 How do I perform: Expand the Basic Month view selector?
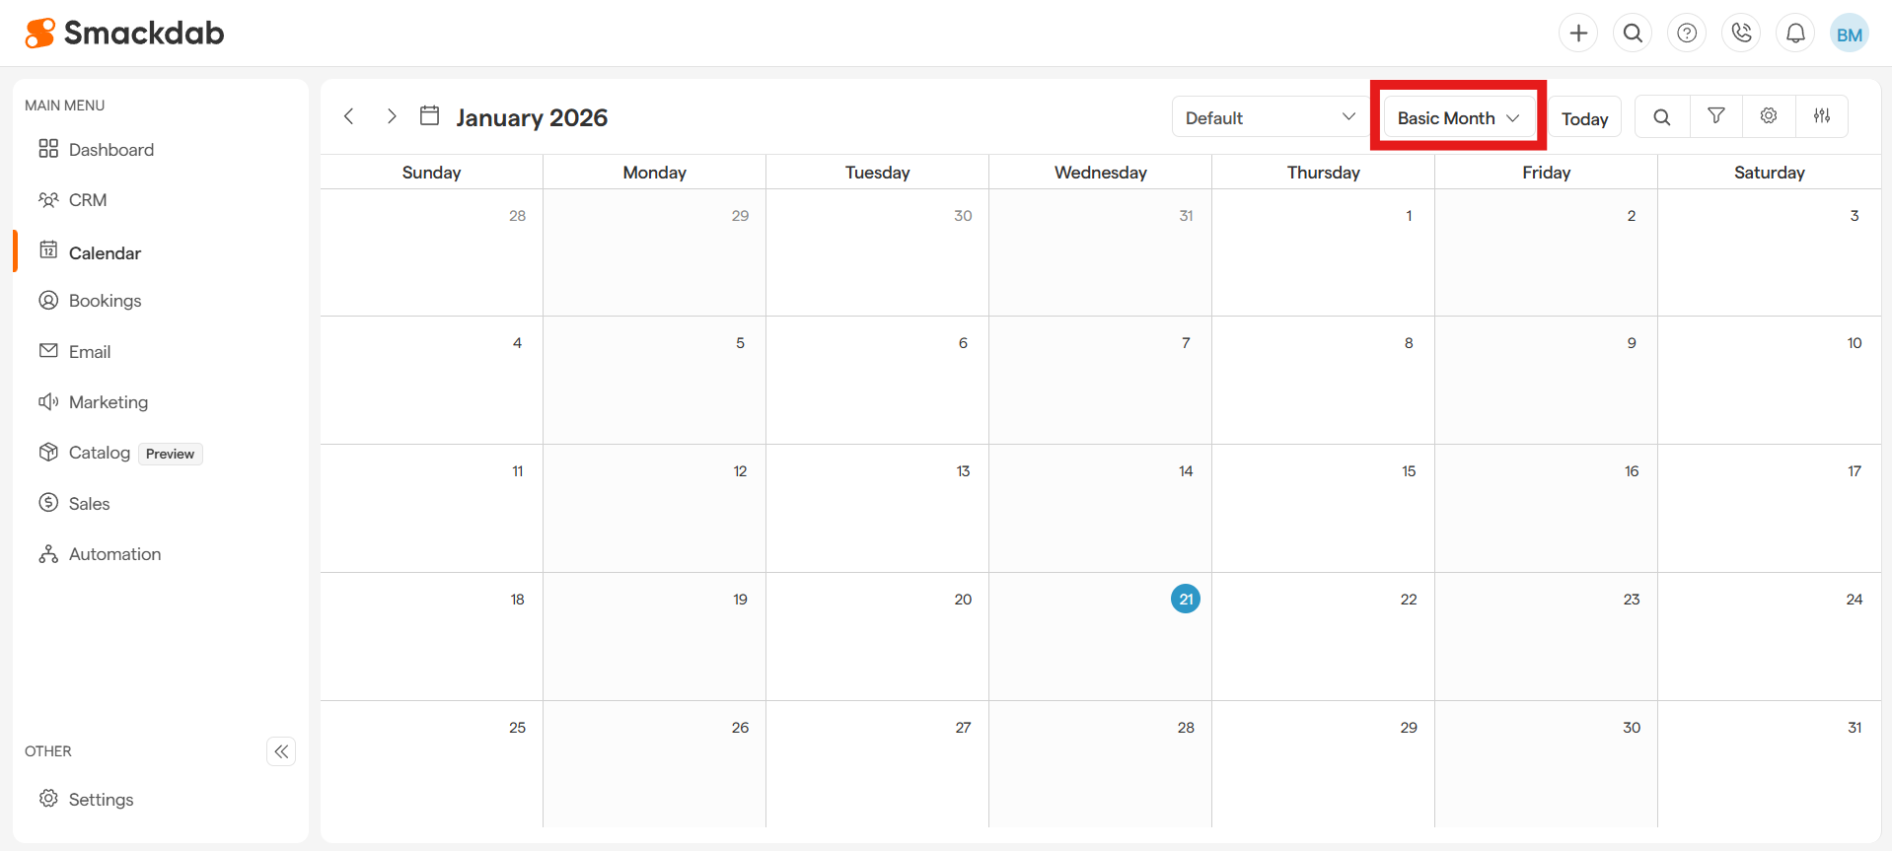(x=1457, y=116)
